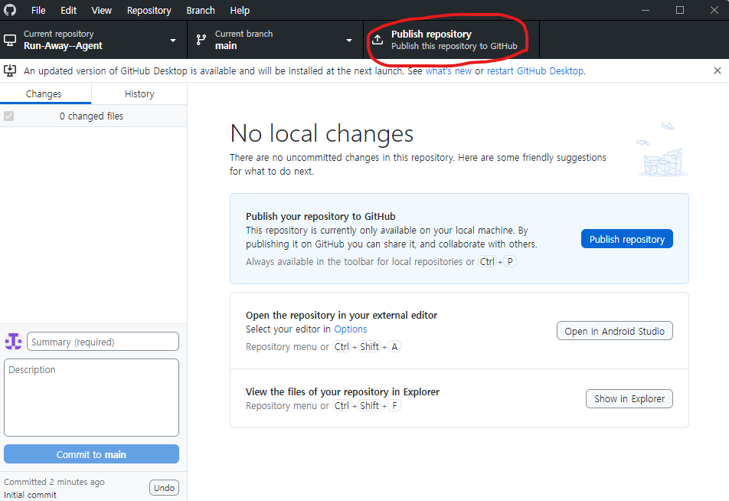Click the user avatar beside Summary field
Screen dimensions: 729x501
click(14, 342)
